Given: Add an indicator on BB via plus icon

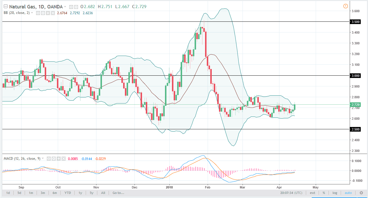Looking at the screenshot, I should (47, 13).
